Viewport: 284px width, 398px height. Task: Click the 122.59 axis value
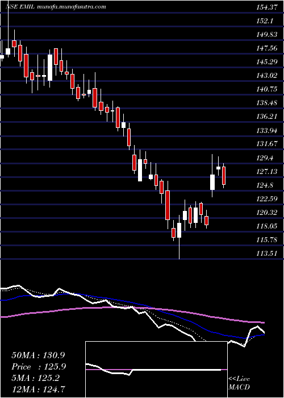266,199
